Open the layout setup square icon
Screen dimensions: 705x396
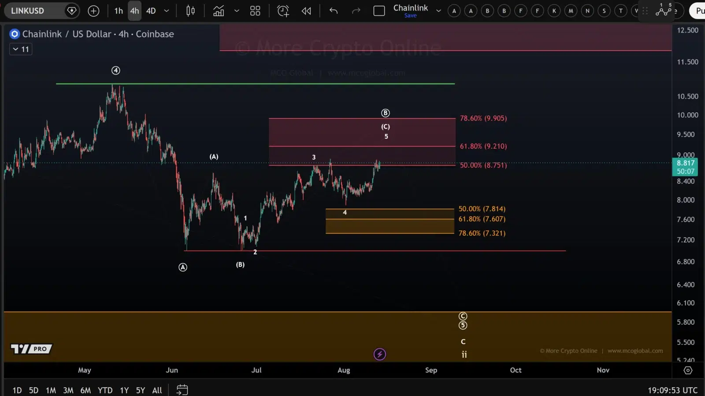coord(379,11)
